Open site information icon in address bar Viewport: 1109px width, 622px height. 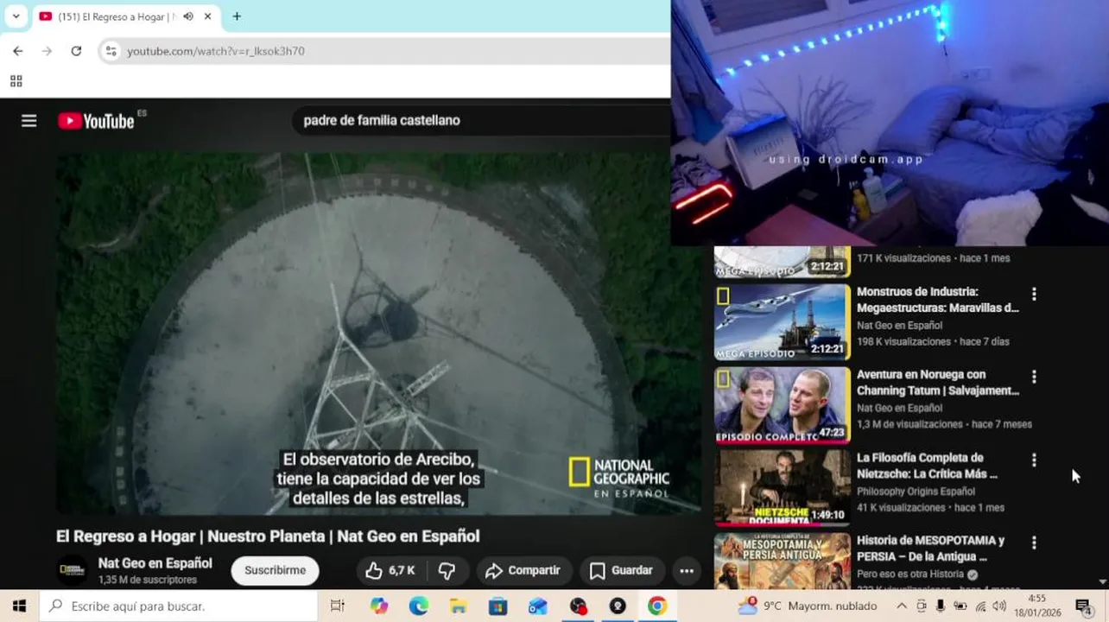(x=111, y=51)
